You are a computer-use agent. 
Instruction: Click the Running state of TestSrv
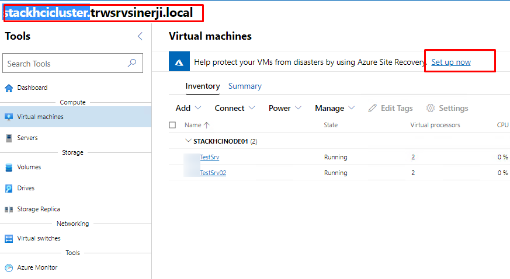click(x=336, y=157)
